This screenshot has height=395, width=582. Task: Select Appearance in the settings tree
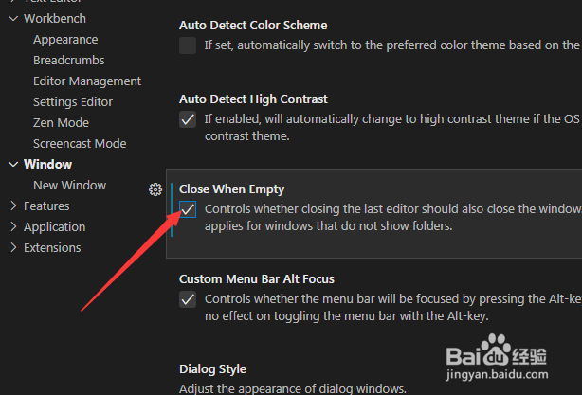(65, 40)
